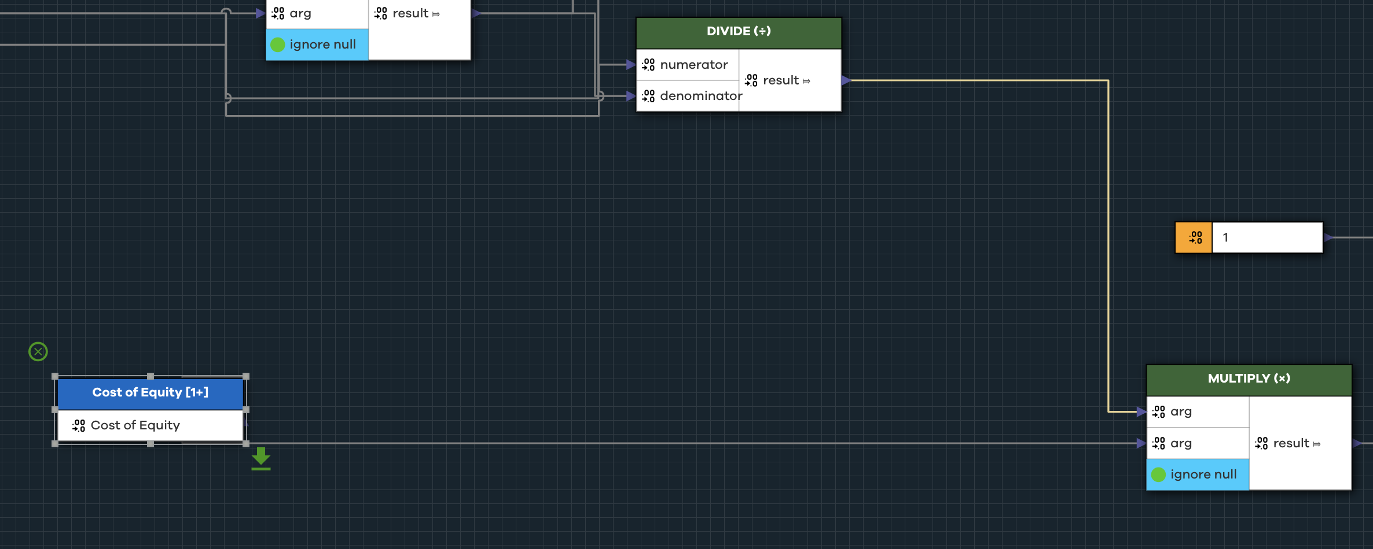Click the Cost of Equity field icon
Viewport: 1373px width, 549px height.
tap(79, 426)
